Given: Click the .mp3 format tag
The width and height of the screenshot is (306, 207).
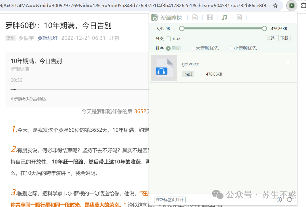Looking at the screenshot, I should point(188,74).
